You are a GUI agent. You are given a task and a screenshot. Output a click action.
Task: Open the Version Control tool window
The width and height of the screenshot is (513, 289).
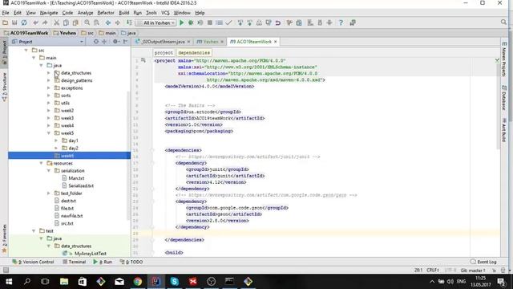tap(33, 262)
